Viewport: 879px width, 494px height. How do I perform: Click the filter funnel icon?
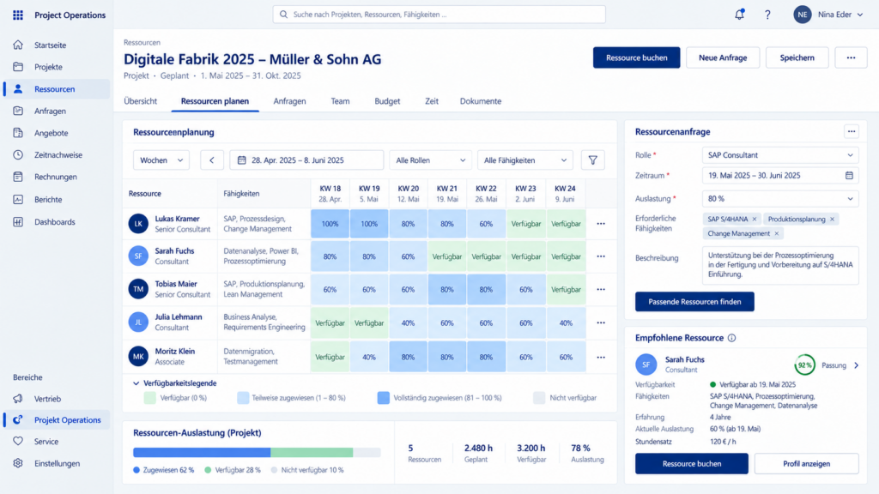coord(592,160)
